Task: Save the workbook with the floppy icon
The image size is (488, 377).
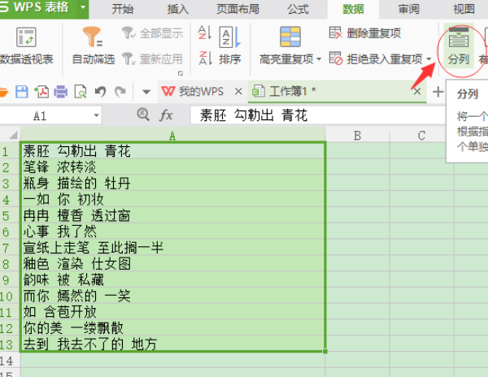Action: 22,92
